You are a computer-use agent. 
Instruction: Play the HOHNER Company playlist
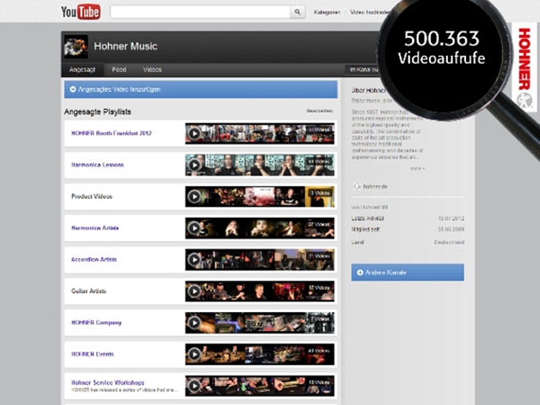coord(194,323)
